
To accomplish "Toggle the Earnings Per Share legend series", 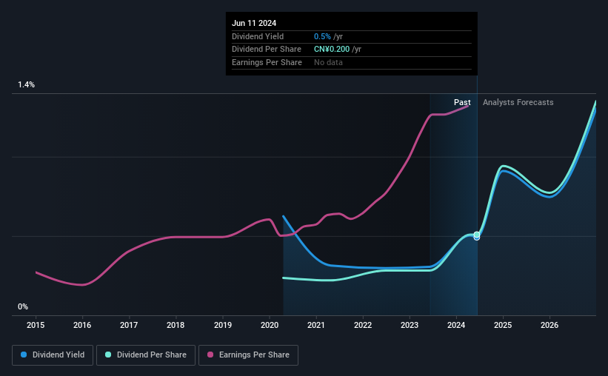I will click(x=248, y=355).
